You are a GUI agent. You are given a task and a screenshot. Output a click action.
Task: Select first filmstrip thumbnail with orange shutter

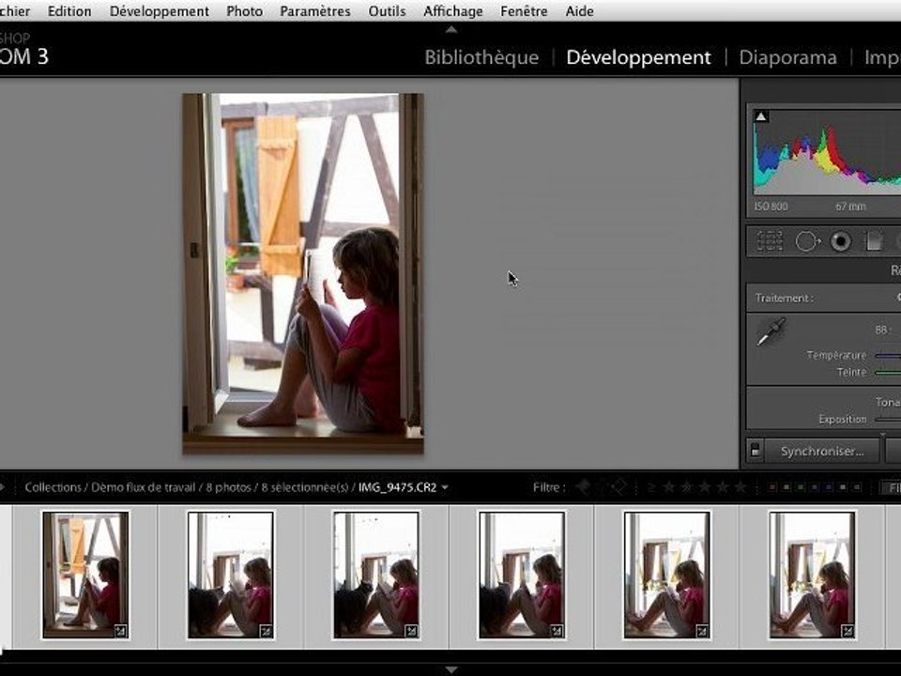85,575
